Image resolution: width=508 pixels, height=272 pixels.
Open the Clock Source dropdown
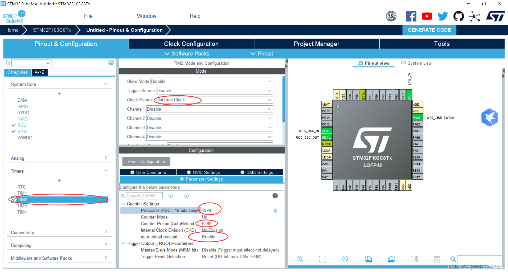click(x=215, y=100)
